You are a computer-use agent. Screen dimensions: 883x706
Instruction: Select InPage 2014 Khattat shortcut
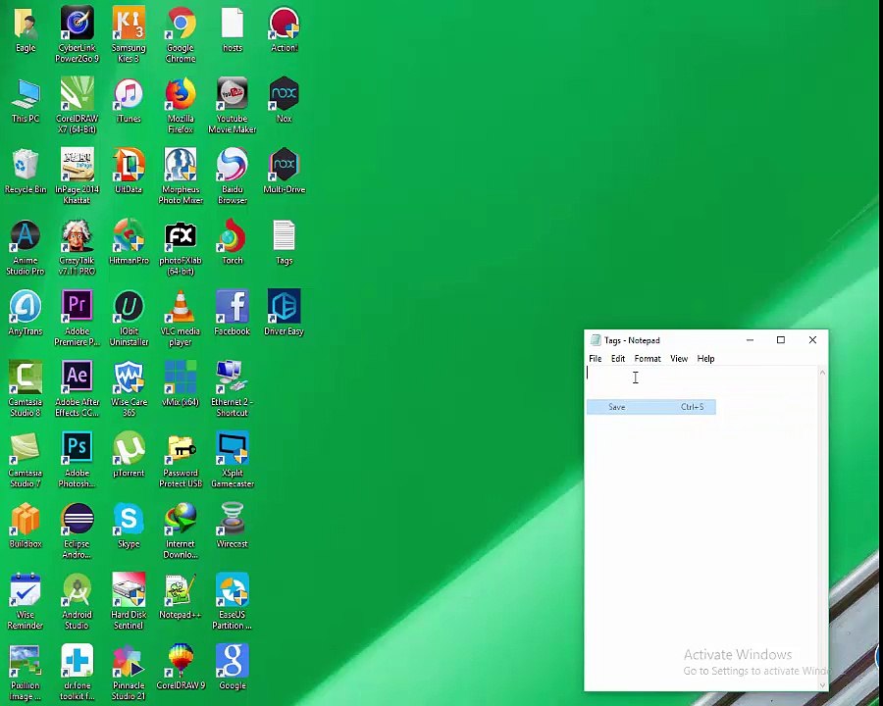(x=78, y=166)
